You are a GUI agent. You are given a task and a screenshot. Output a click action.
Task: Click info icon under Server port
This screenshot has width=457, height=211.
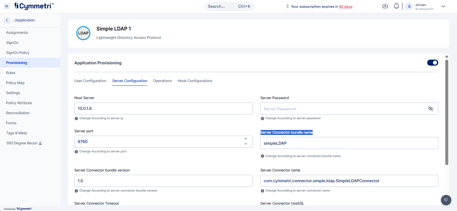point(76,152)
